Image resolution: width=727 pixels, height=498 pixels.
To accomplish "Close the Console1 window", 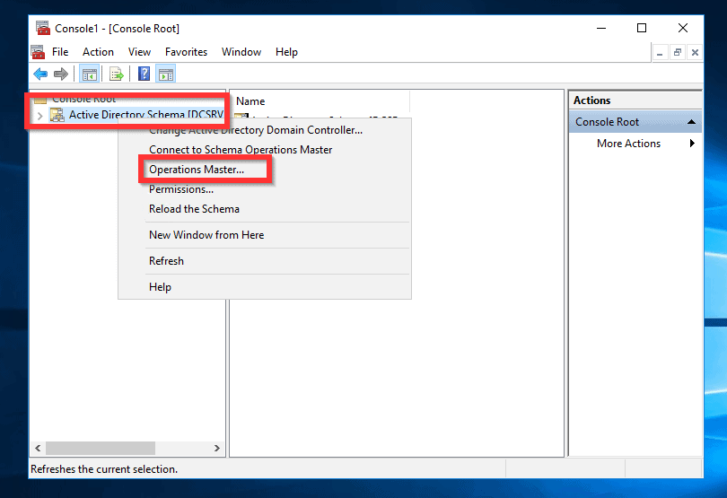I will pyautogui.click(x=682, y=29).
